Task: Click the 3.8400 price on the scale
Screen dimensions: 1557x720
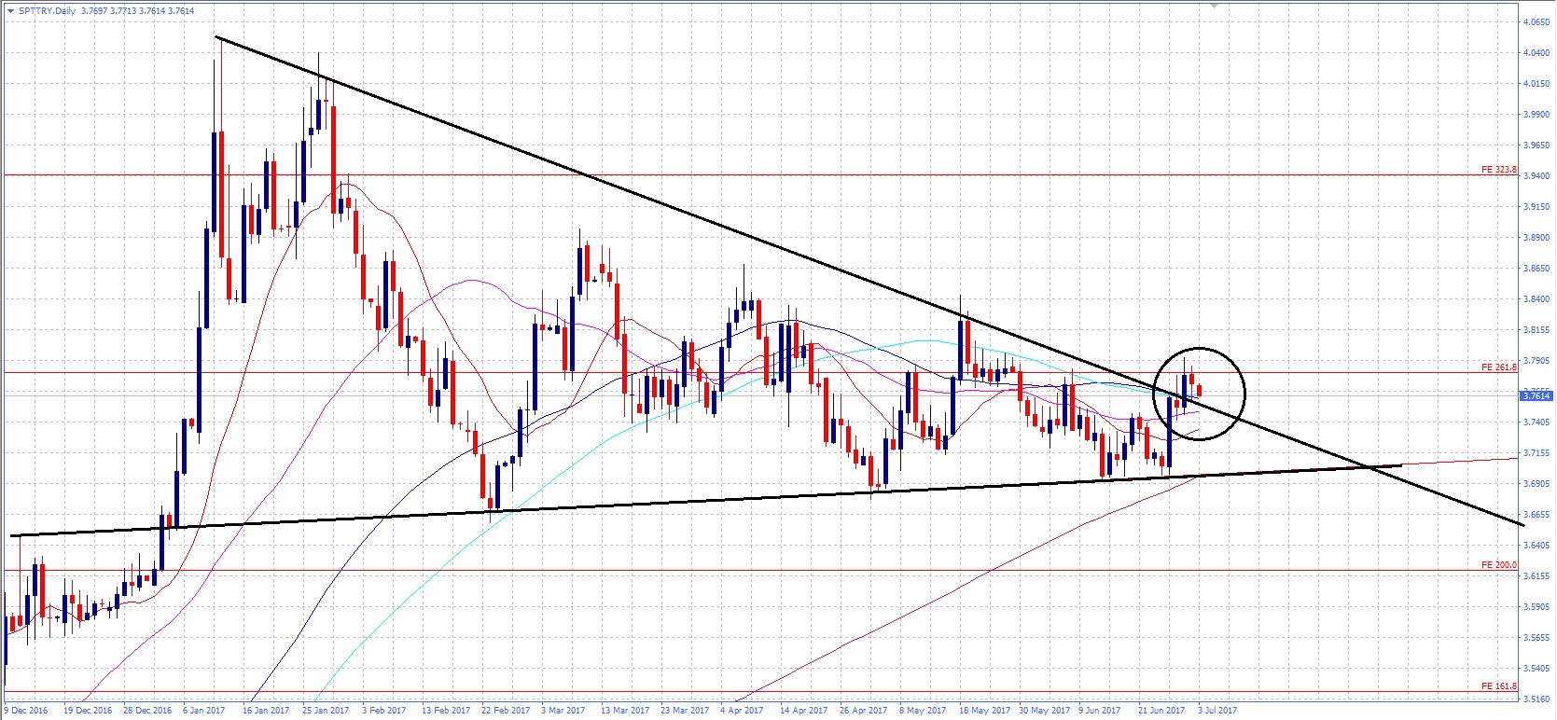Action: click(x=1536, y=298)
